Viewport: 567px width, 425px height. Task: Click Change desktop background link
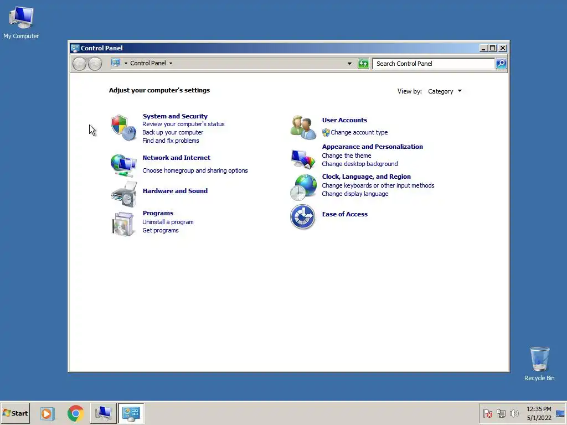click(360, 164)
